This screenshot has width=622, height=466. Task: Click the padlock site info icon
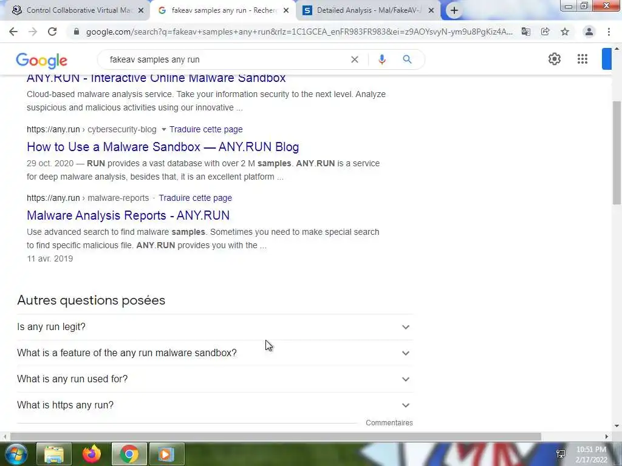click(x=77, y=32)
